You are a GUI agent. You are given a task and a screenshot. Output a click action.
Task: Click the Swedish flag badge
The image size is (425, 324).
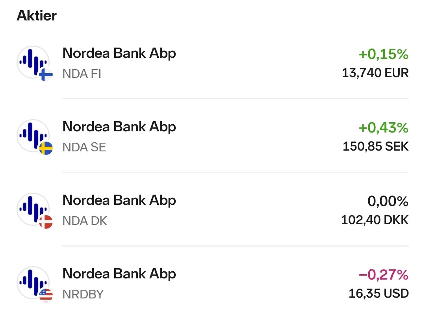pyautogui.click(x=46, y=148)
